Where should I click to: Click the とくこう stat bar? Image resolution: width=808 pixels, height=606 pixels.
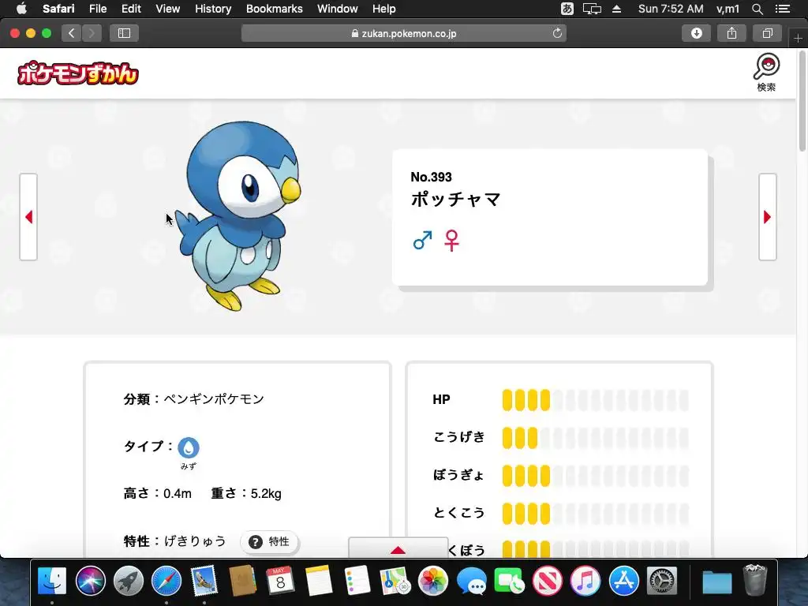point(595,513)
